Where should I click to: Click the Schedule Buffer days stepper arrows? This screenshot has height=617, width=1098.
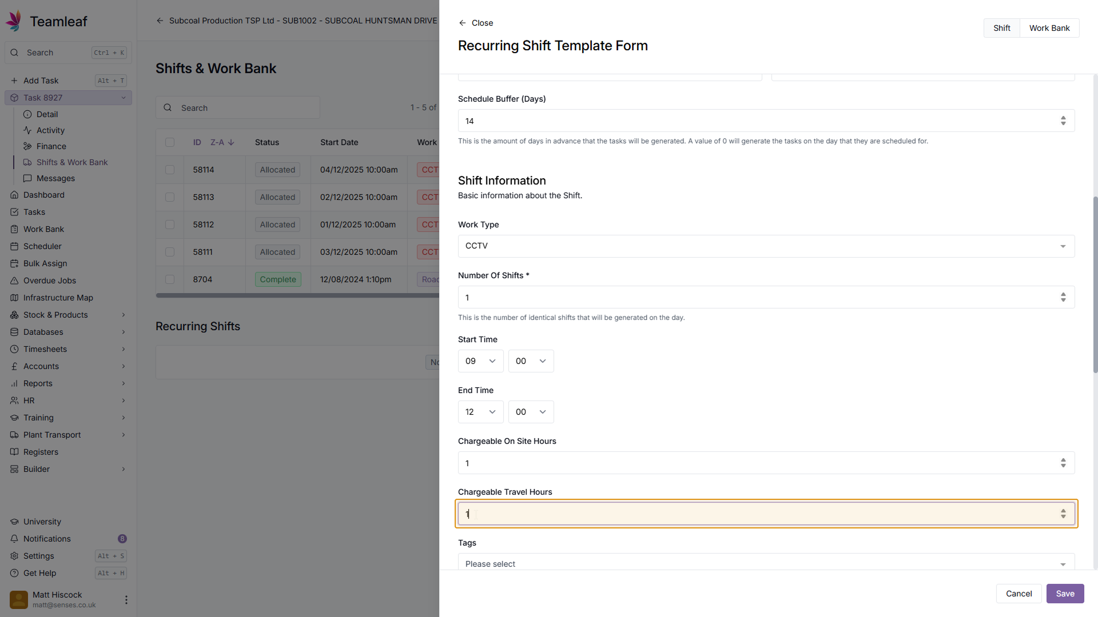coord(1063,121)
